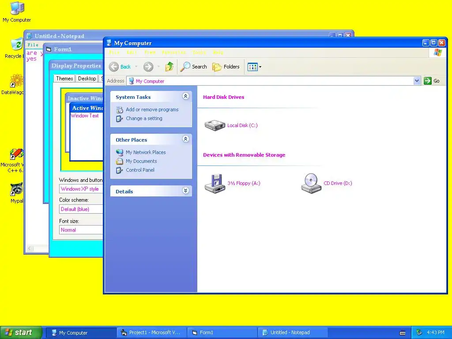Viewport: 452px width, 339px height.
Task: Toggle the Folders pane
Action: coord(226,67)
